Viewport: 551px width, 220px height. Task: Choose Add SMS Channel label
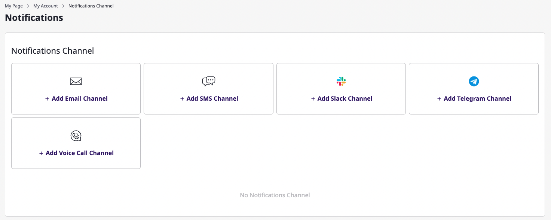[212, 99]
